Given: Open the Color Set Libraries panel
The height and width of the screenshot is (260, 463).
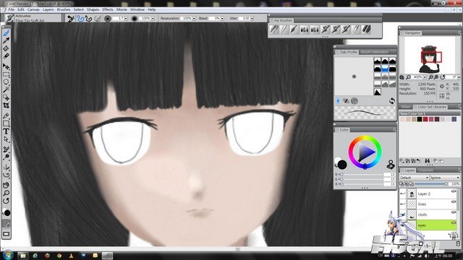Looking at the screenshot, I should (432, 107).
